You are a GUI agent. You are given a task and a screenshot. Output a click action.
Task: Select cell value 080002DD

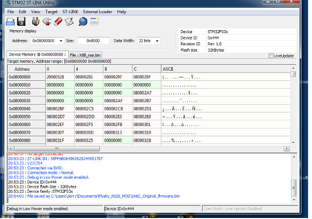click(x=89, y=117)
